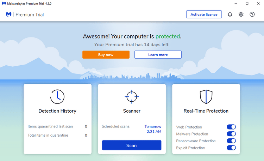Open the Detection History card title
Viewport: 264px width, 161px height.
click(57, 111)
